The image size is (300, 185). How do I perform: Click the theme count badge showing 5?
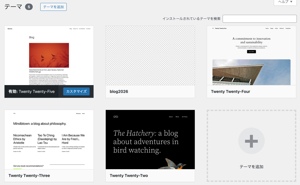29,7
